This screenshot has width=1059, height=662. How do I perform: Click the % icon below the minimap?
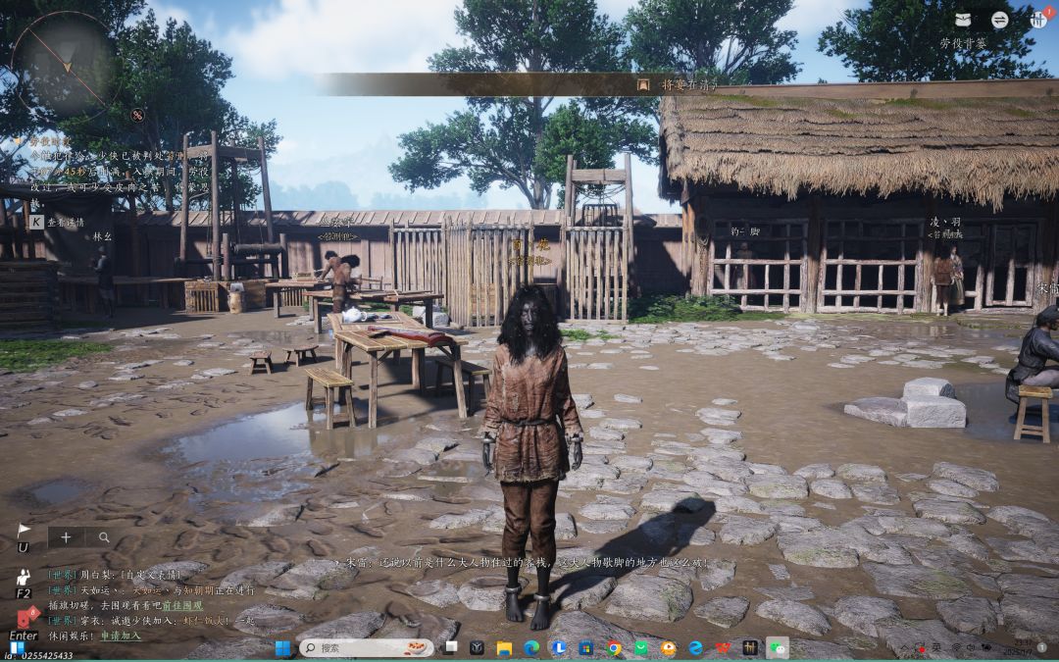(x=138, y=115)
